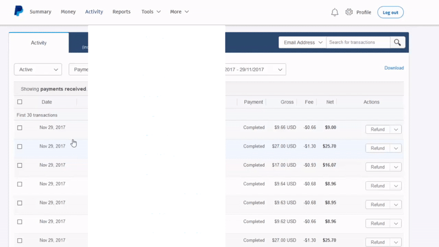Click the Actions column header
The height and width of the screenshot is (247, 439).
[x=372, y=102]
